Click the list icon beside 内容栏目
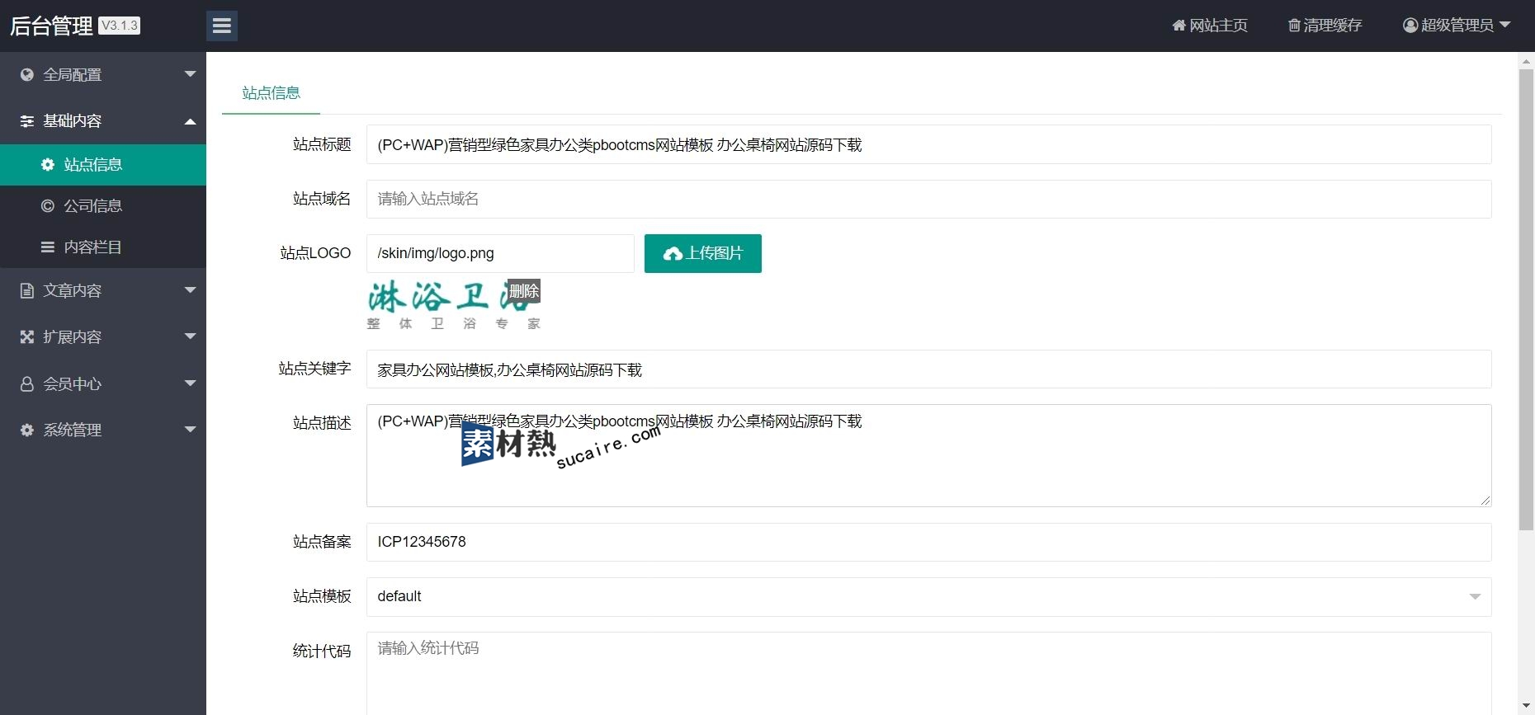Viewport: 1535px width, 715px height. 48,247
